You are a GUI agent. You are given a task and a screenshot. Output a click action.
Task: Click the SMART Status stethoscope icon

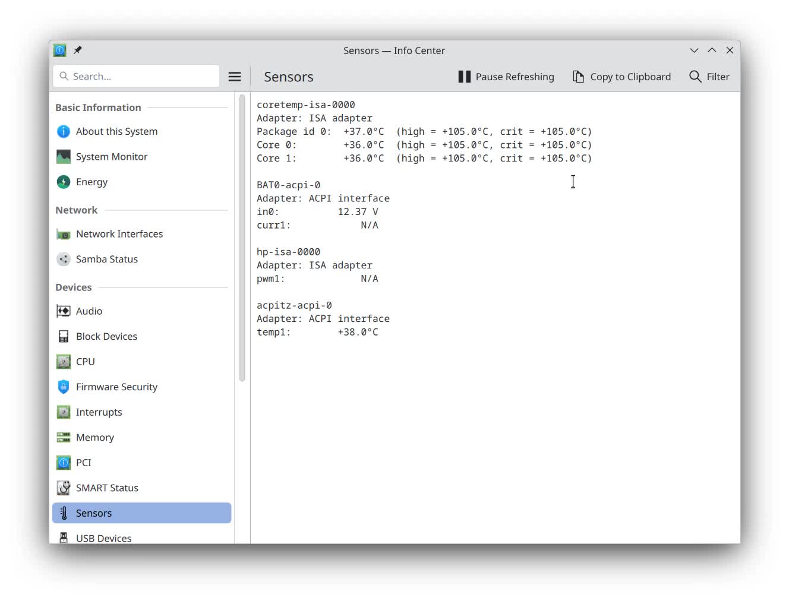tap(64, 488)
